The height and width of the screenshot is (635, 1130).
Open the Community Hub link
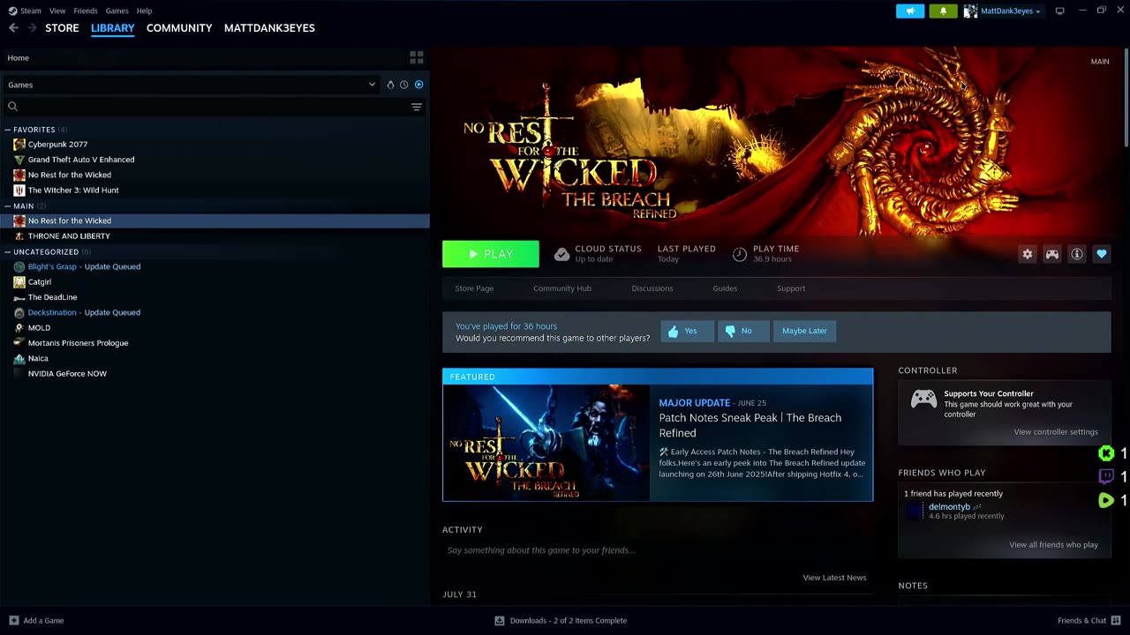click(x=562, y=288)
